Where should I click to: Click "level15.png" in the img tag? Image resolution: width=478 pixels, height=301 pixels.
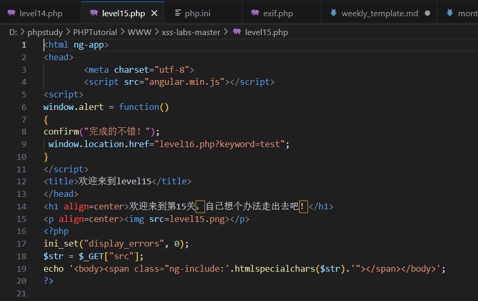[197, 219]
